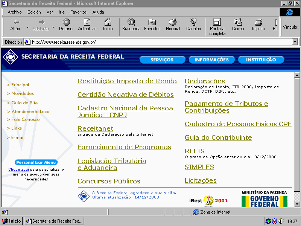Print the page with Imprimir
Viewport: 301px width, 226px height.
tap(258, 25)
